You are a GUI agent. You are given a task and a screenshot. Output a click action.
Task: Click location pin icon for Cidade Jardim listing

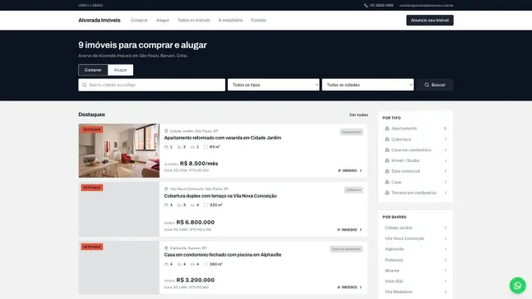[x=166, y=131]
